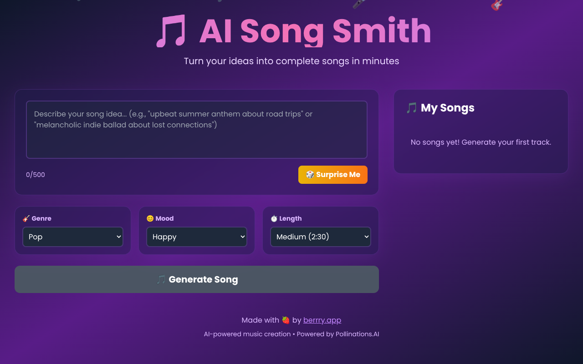The width and height of the screenshot is (583, 364).
Task: Open the berrry.app link
Action: click(x=322, y=320)
